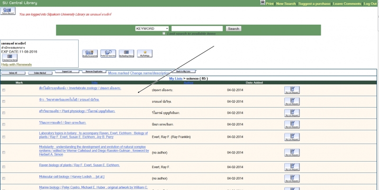Open Invertebrate zoology title link
Viewport: 379px width, 190px height.
coord(80,88)
